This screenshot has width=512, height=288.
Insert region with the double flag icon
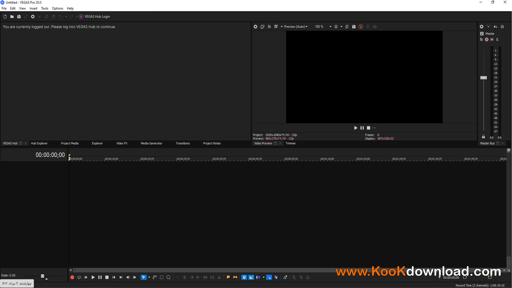tap(235, 278)
